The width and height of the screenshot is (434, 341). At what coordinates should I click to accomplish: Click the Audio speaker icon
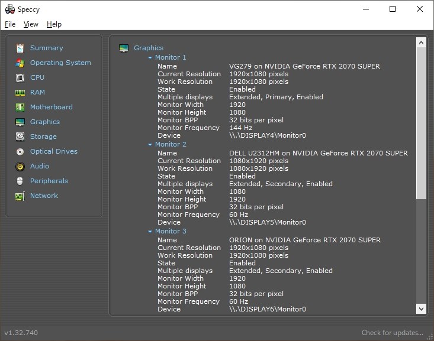click(x=20, y=166)
